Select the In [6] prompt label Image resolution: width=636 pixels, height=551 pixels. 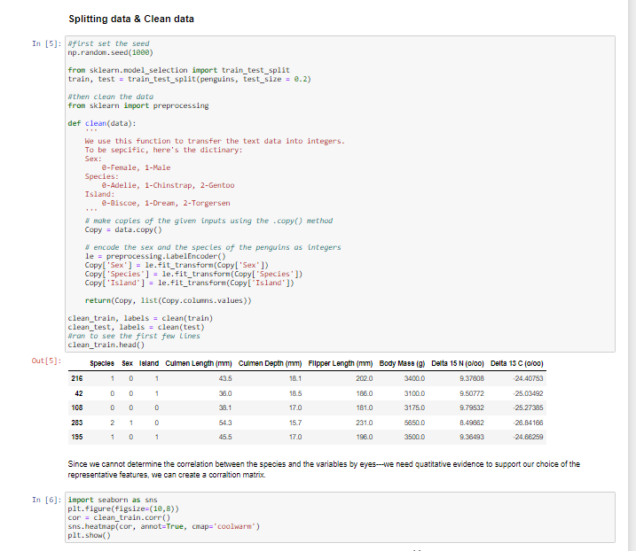[x=47, y=500]
